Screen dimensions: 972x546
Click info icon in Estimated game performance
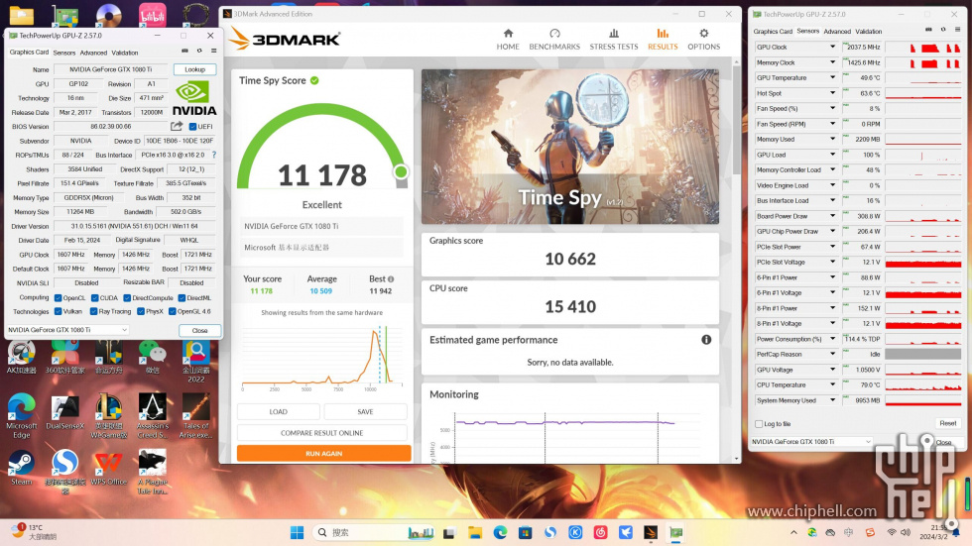(x=706, y=339)
